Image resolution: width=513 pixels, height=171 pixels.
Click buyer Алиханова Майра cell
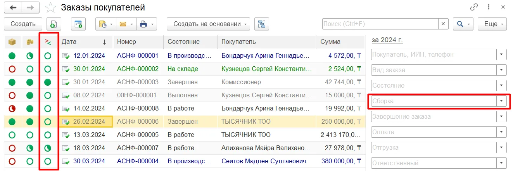267,148
